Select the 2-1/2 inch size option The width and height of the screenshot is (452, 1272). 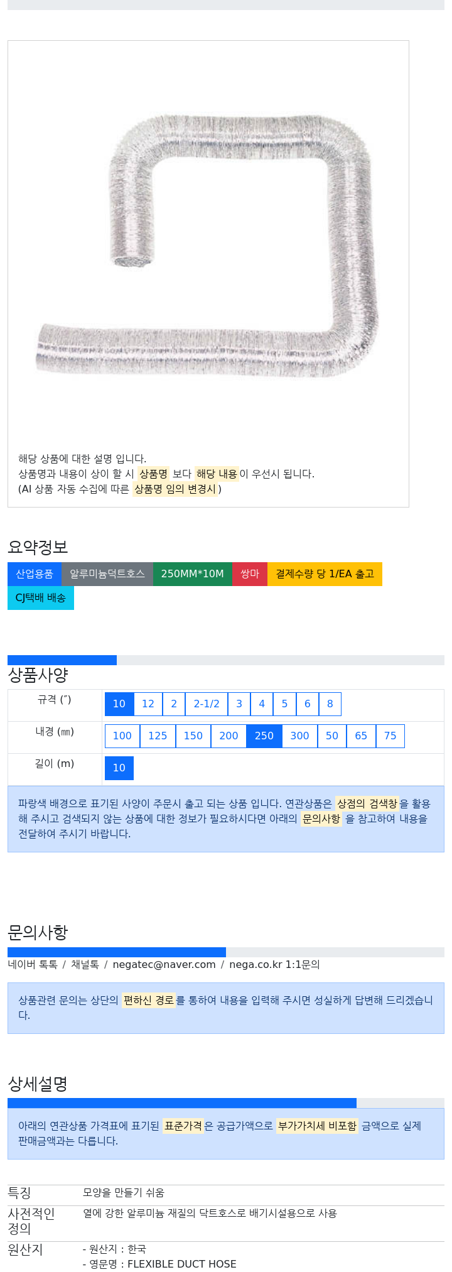tap(207, 704)
